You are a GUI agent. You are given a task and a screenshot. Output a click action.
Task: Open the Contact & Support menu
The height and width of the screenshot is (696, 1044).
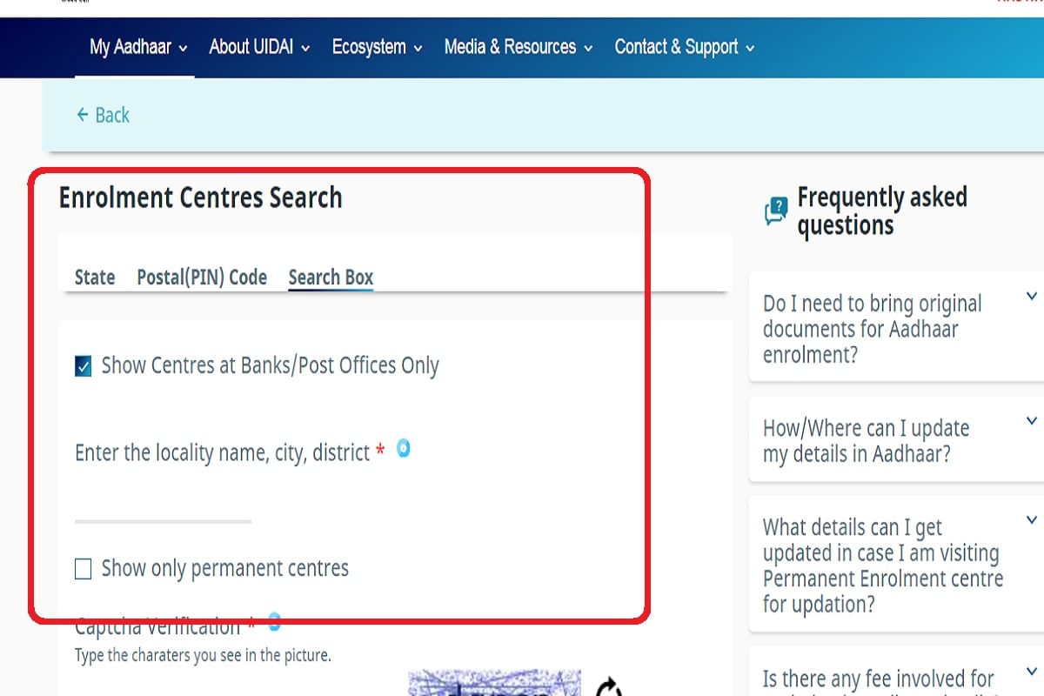677,47
